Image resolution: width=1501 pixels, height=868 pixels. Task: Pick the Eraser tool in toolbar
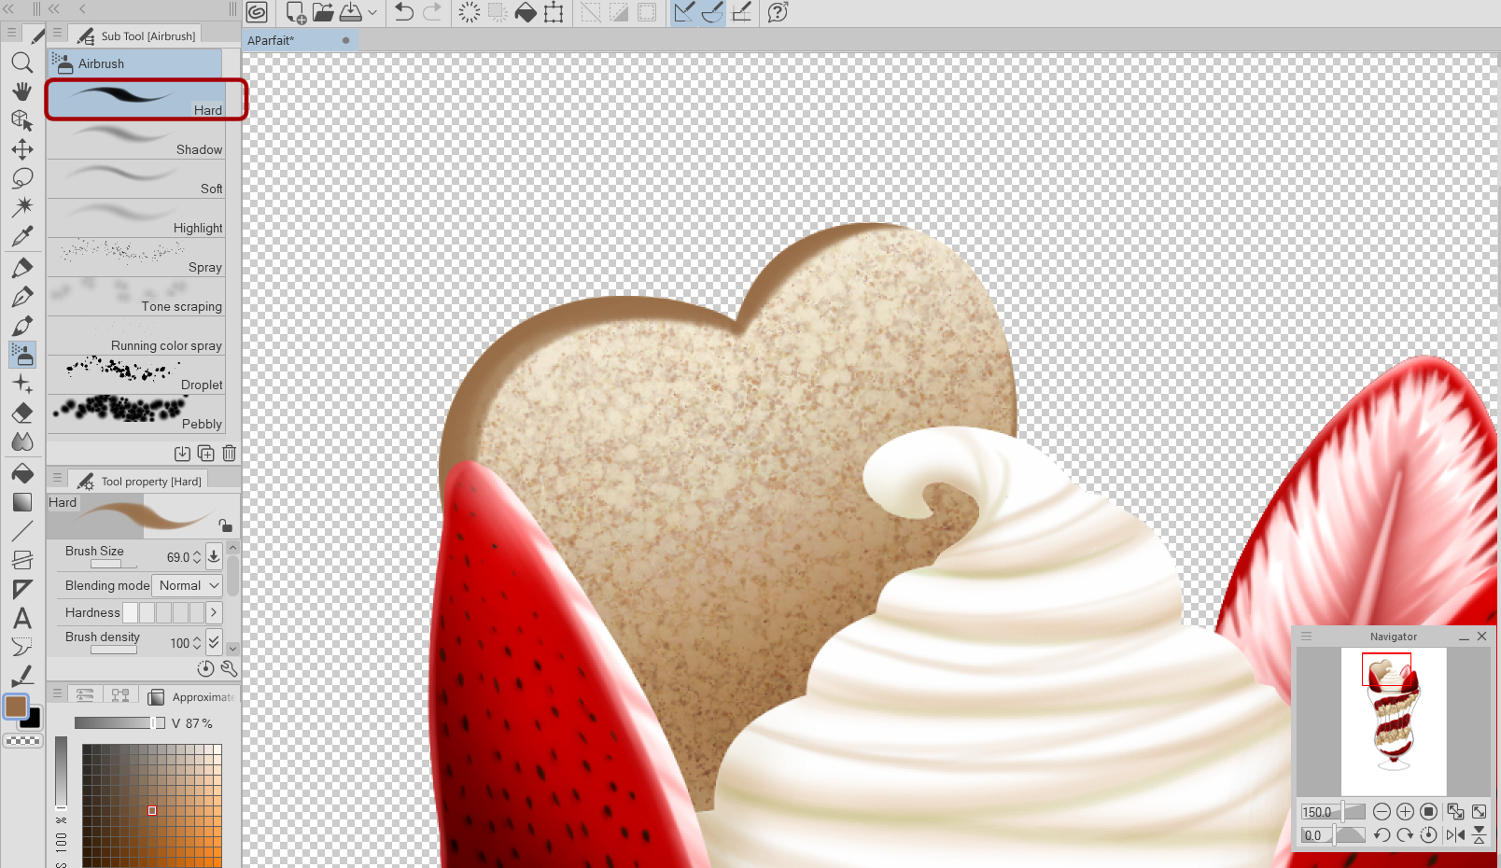(x=22, y=413)
